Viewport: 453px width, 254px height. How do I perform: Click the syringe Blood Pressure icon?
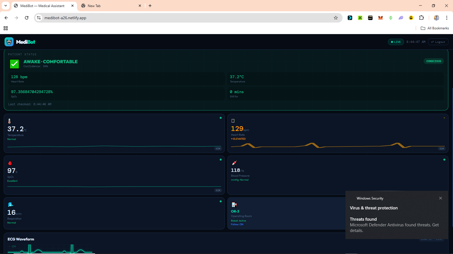pyautogui.click(x=234, y=163)
